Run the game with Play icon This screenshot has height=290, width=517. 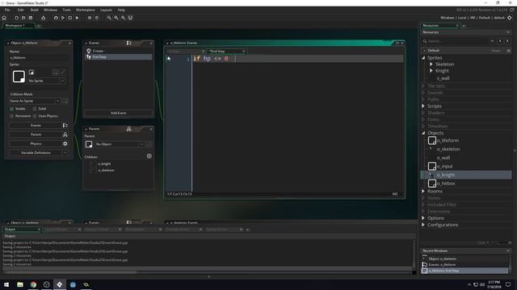63,18
